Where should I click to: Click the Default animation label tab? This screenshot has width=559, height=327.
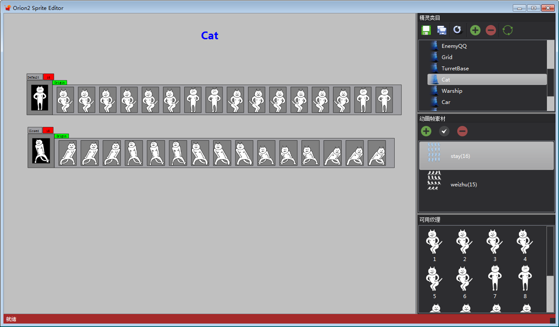click(x=35, y=77)
